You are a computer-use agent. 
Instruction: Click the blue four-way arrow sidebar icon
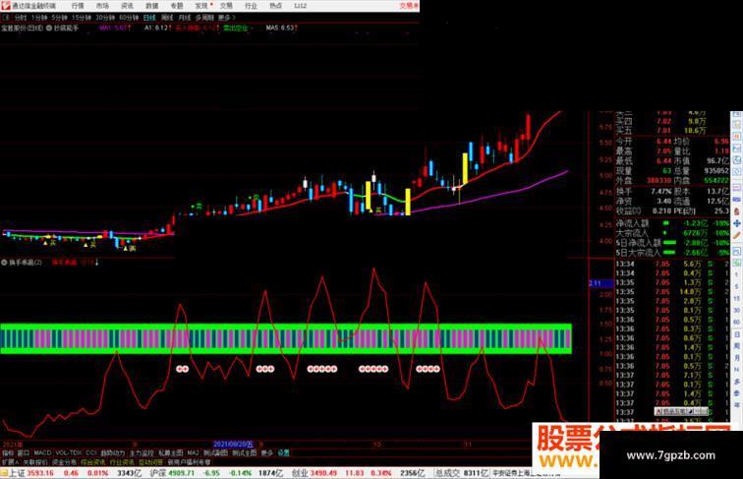(736, 223)
